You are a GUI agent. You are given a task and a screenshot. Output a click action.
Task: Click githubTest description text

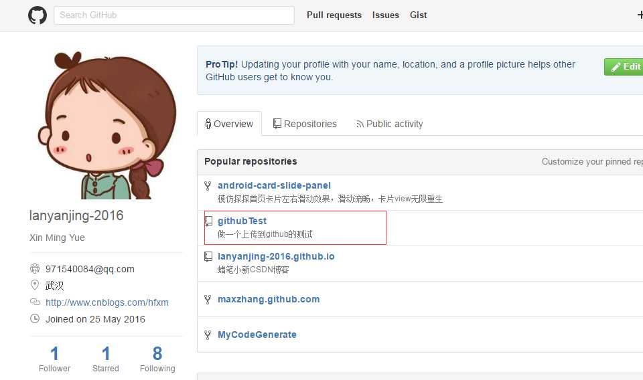pos(265,234)
